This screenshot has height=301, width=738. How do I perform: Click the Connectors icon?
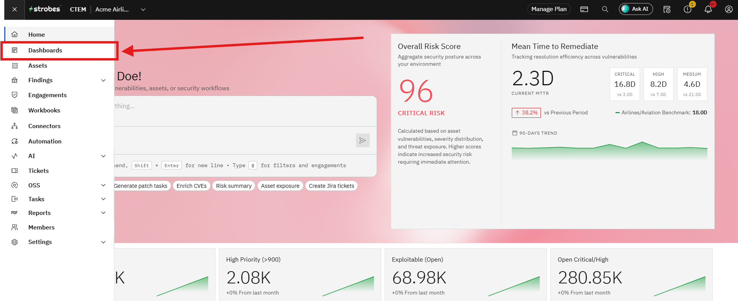click(x=15, y=126)
